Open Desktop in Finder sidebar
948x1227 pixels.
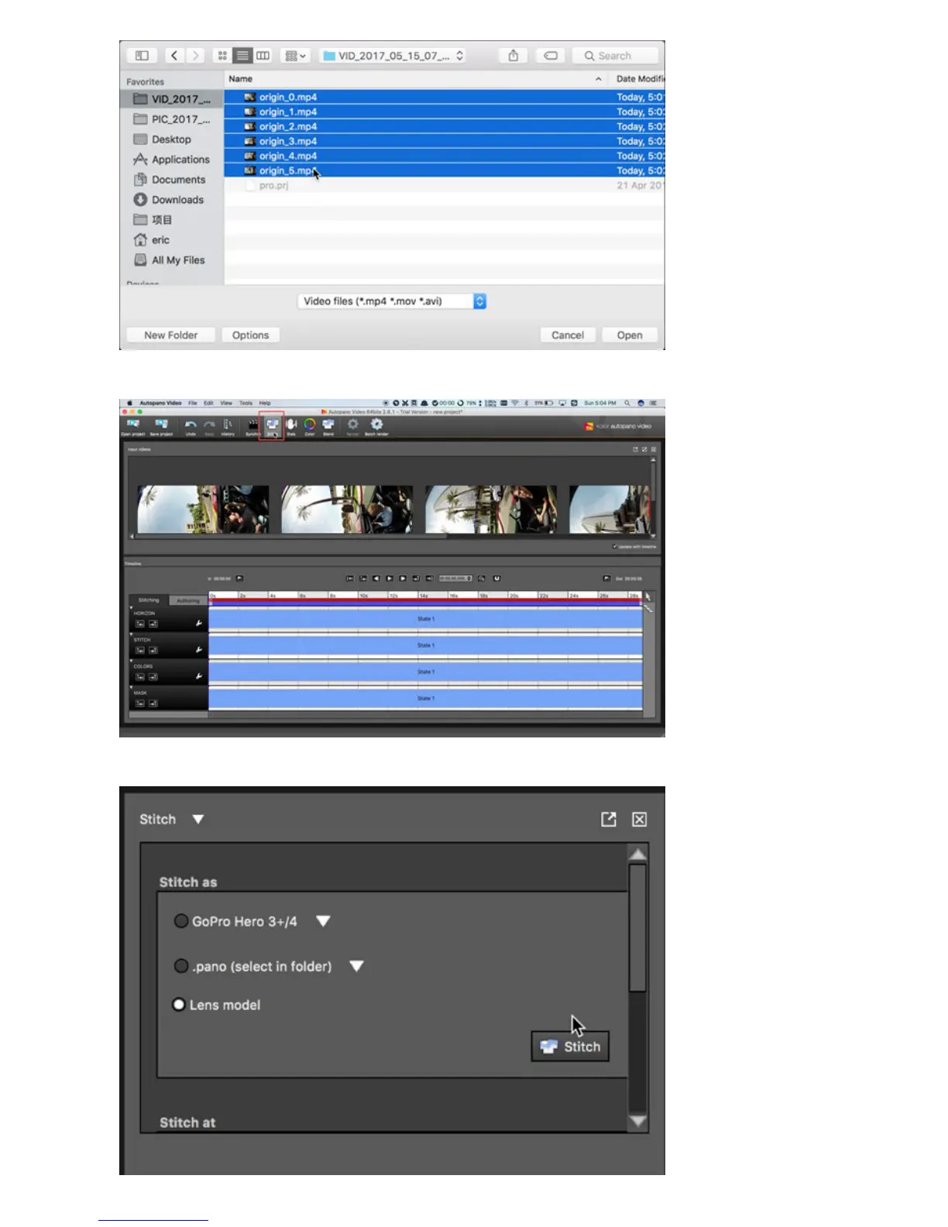pyautogui.click(x=171, y=139)
